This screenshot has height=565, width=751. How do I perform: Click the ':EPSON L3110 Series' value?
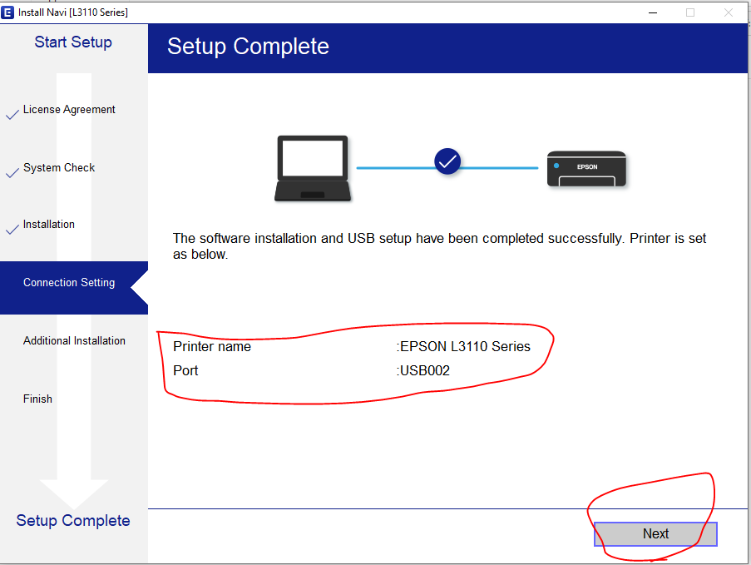point(463,346)
